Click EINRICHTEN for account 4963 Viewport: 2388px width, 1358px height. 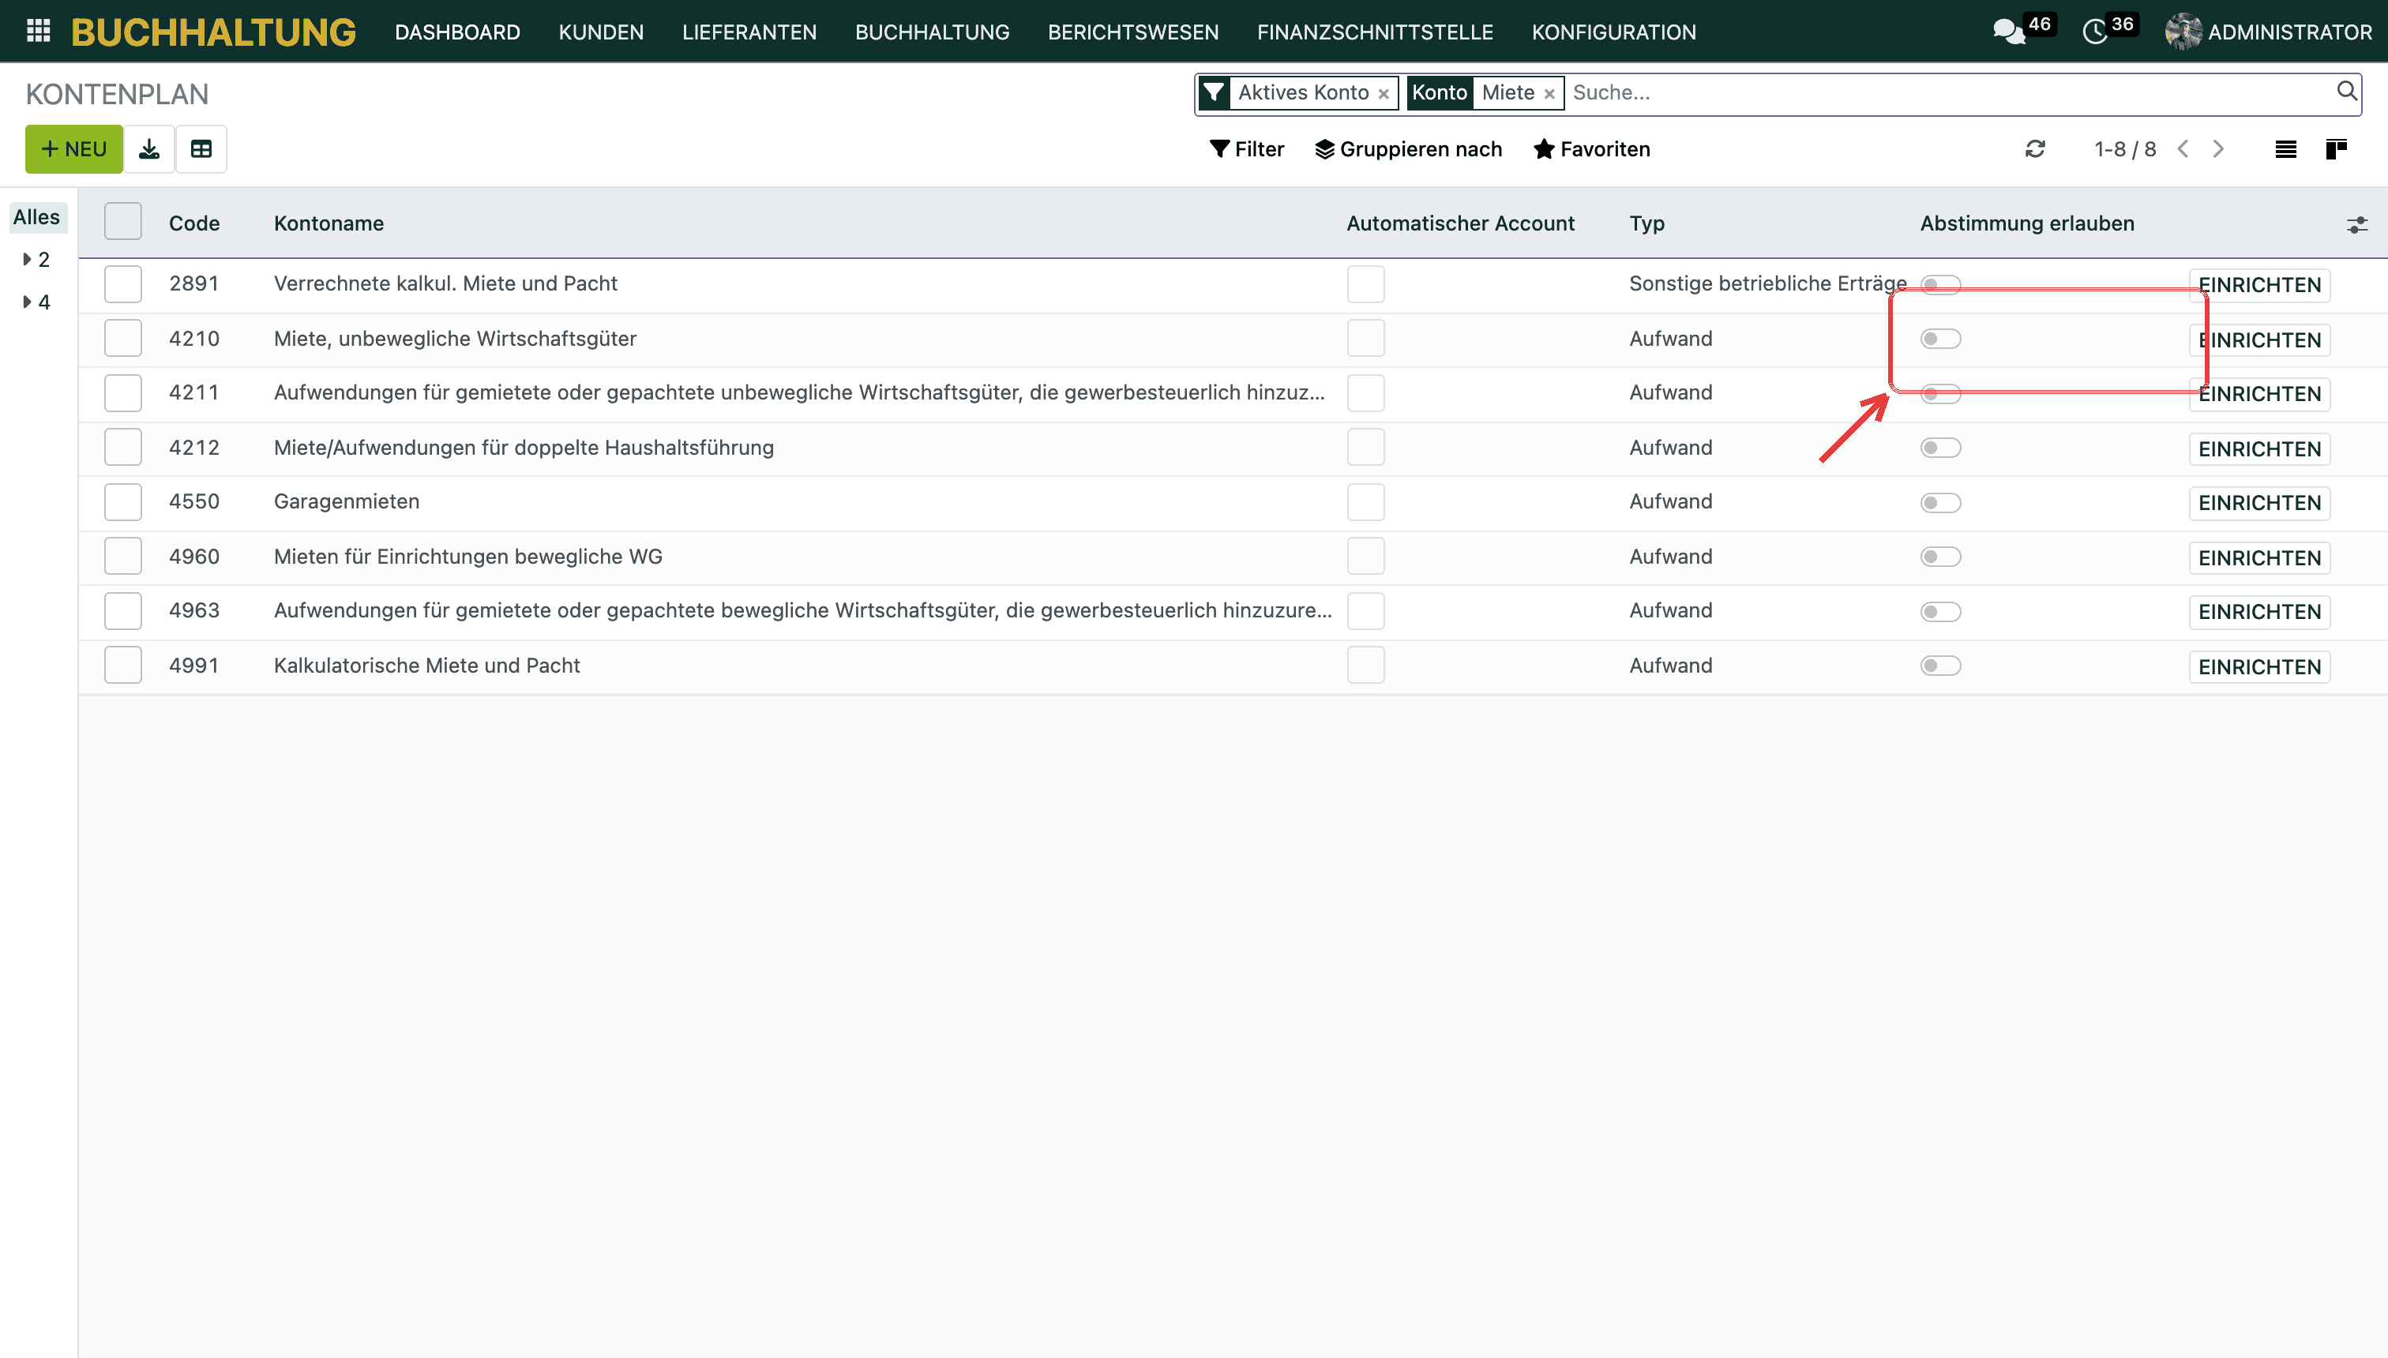pyautogui.click(x=2259, y=613)
